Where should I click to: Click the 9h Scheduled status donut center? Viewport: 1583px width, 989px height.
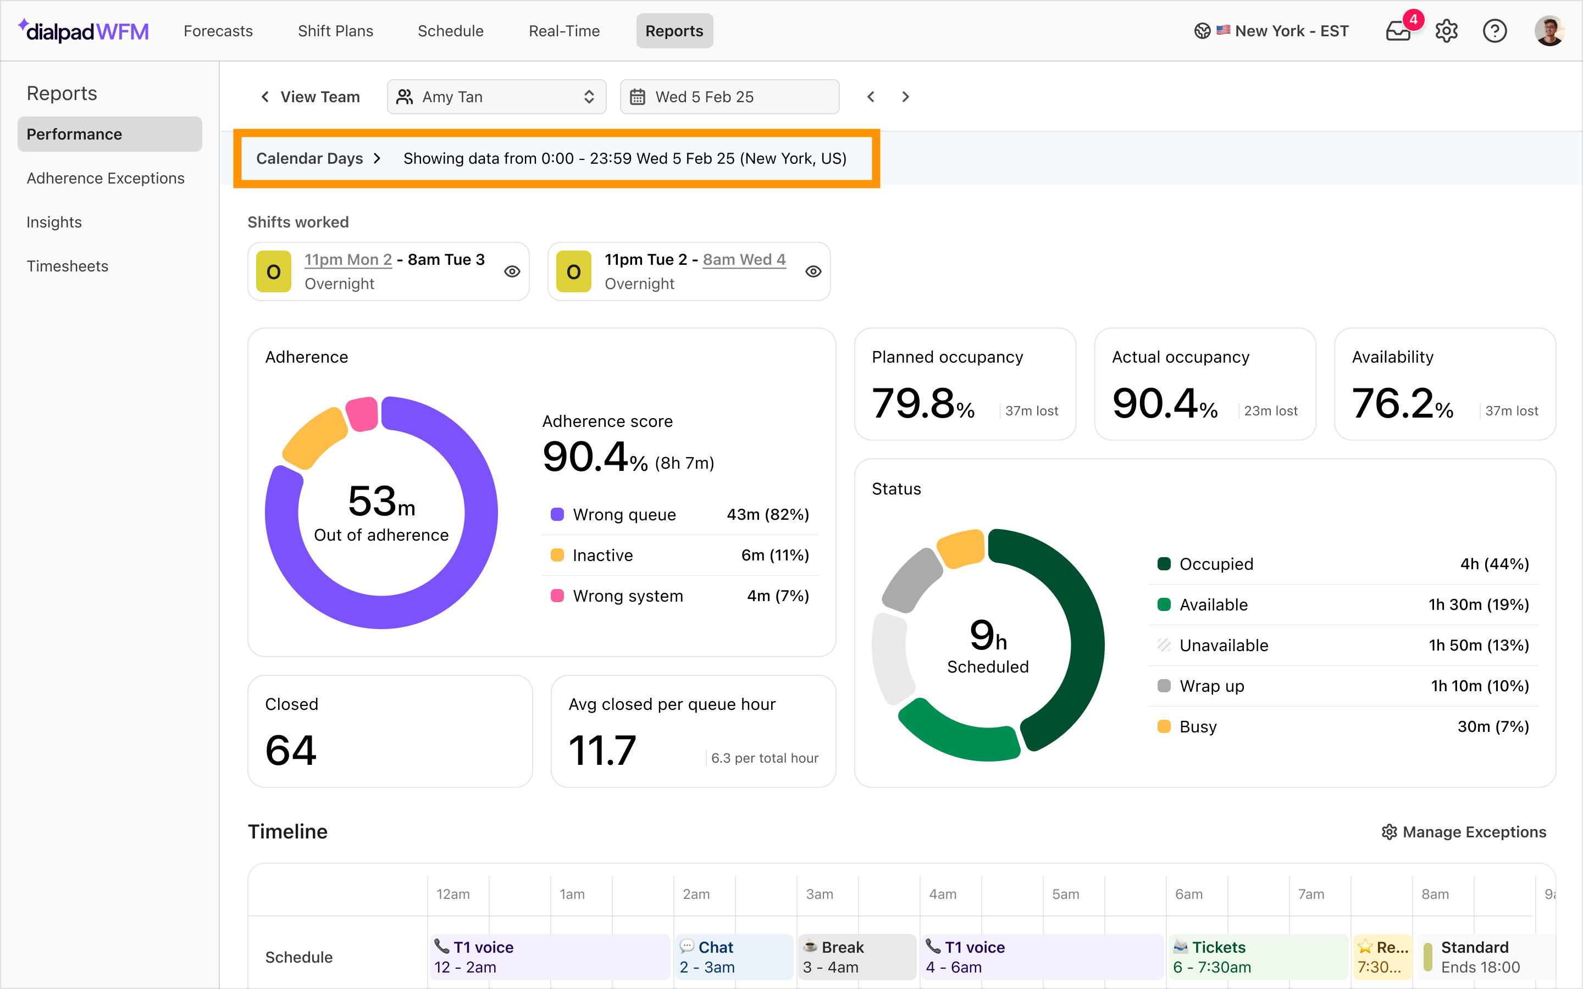988,645
